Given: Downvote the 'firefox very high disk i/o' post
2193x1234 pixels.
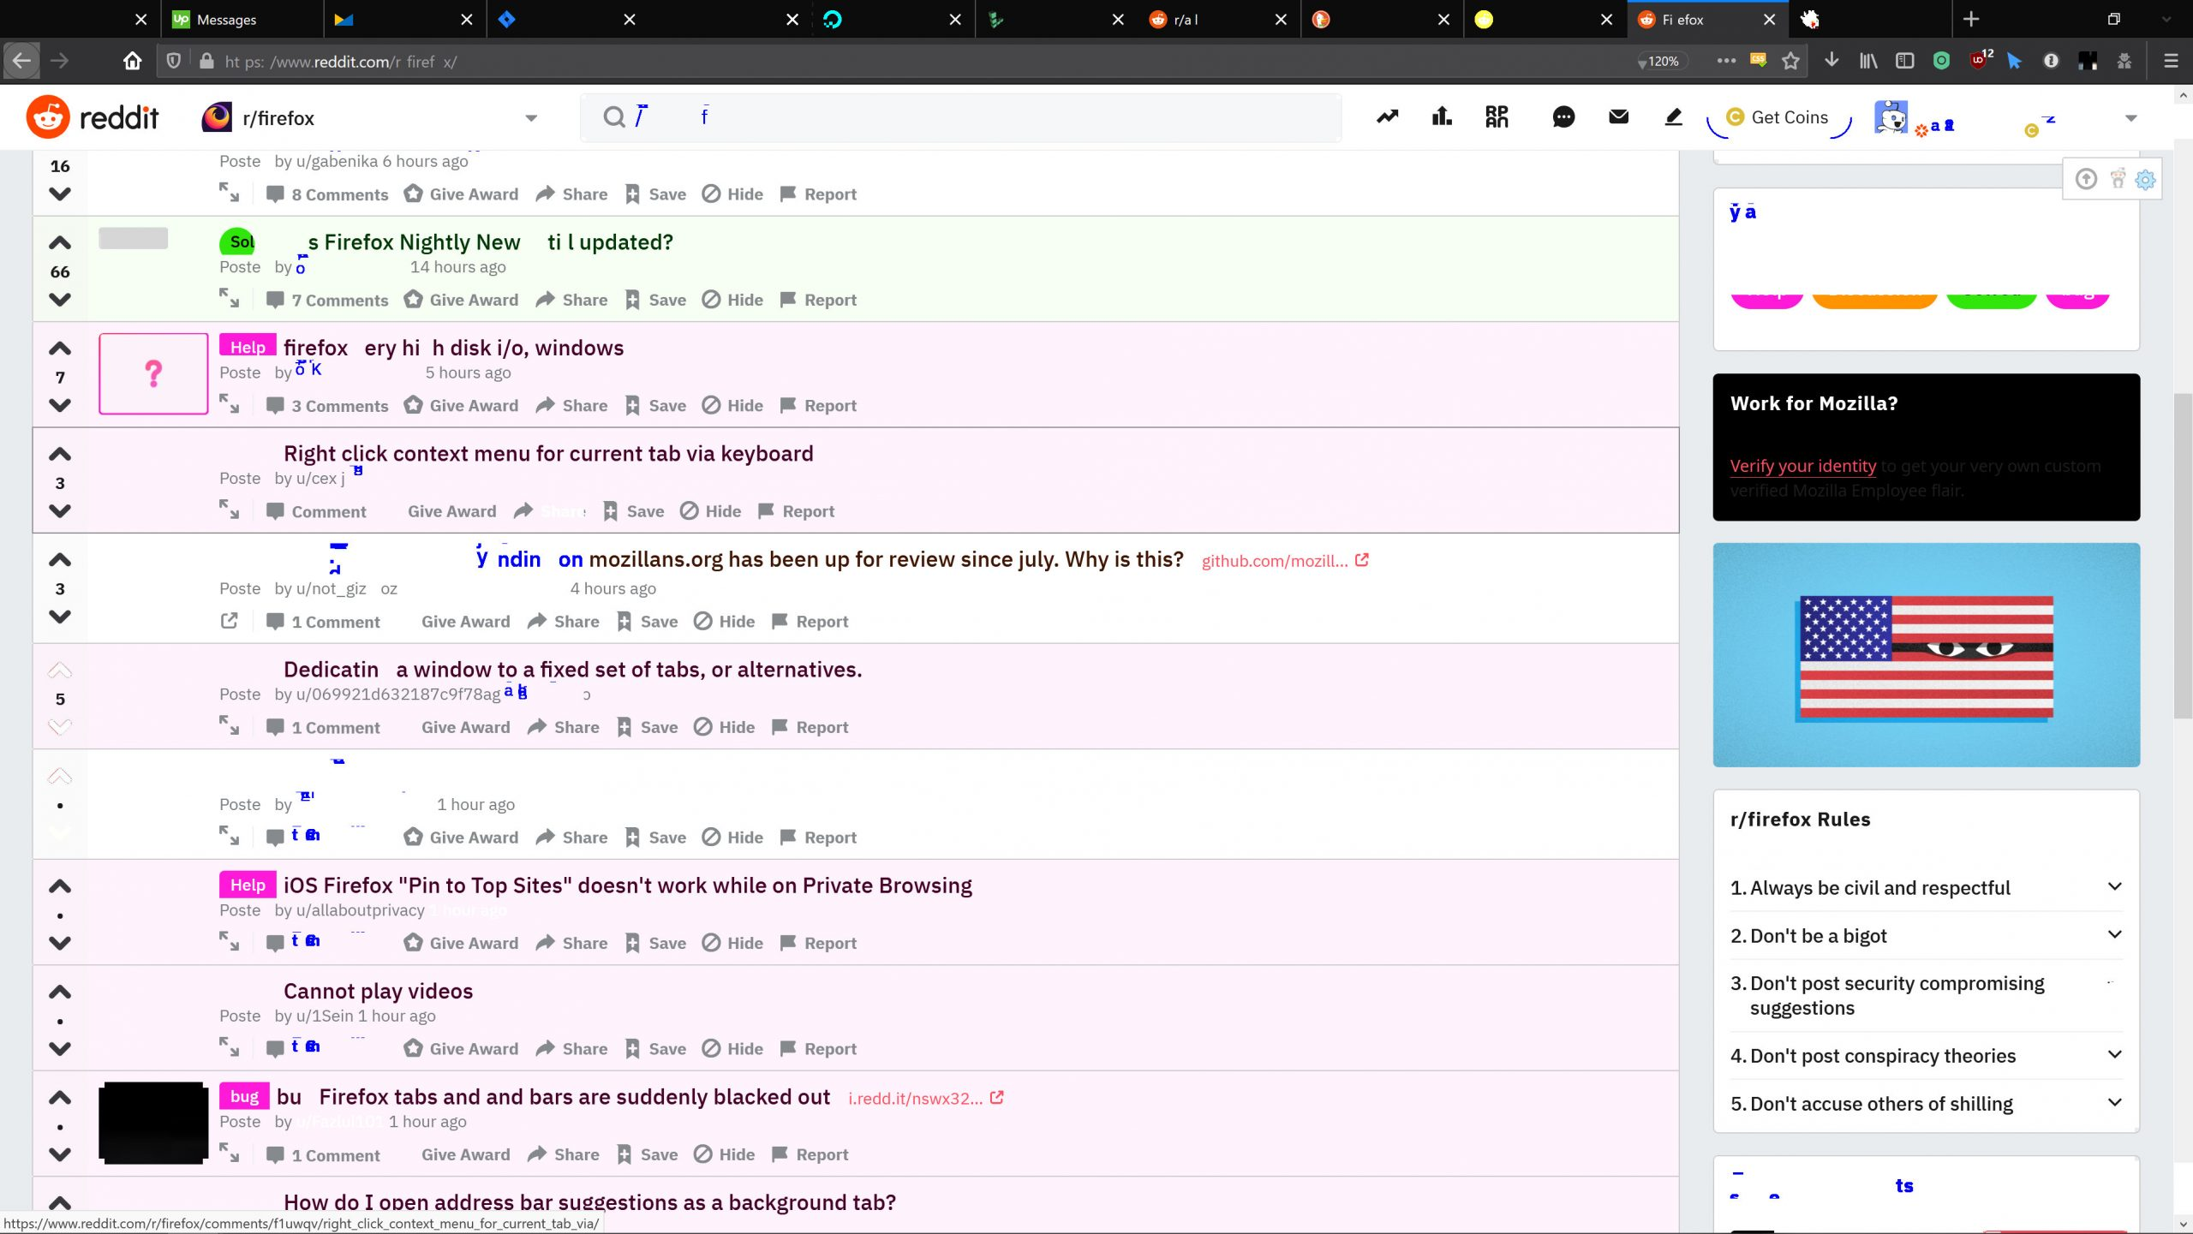Looking at the screenshot, I should [x=59, y=405].
